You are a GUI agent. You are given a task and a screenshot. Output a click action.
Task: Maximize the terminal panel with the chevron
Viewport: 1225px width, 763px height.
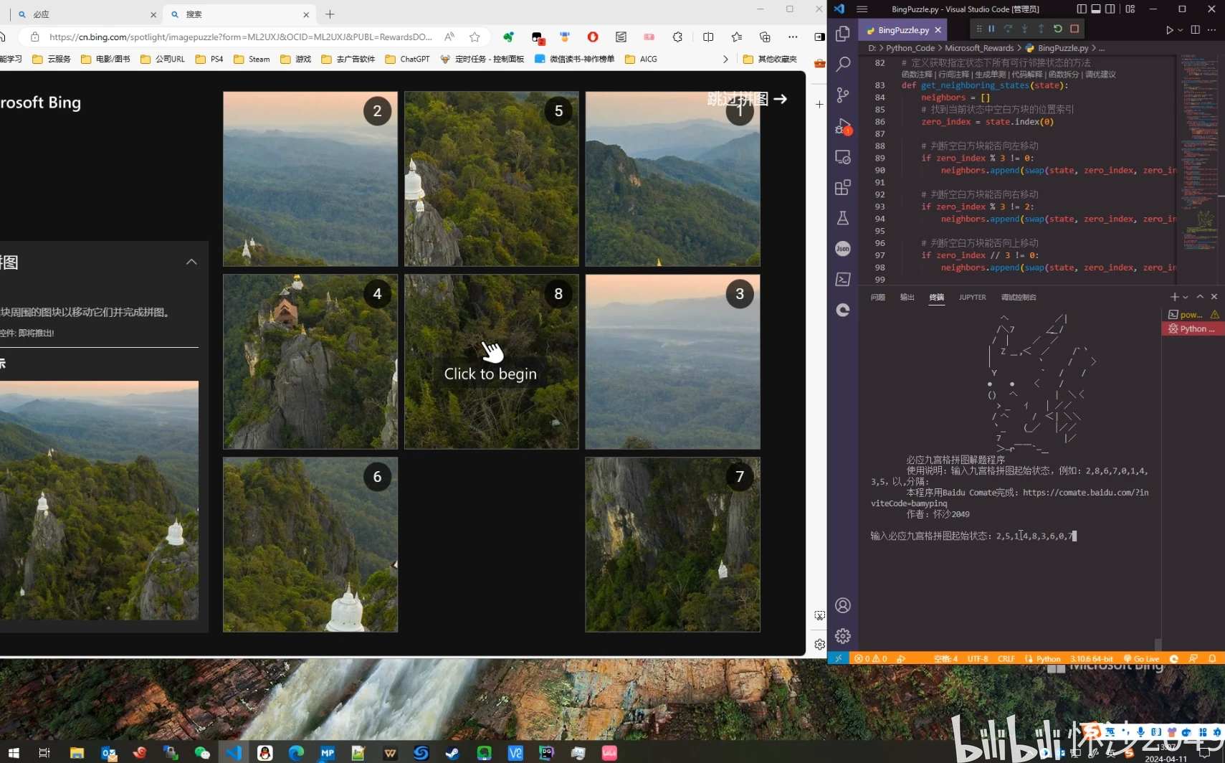[1200, 297]
